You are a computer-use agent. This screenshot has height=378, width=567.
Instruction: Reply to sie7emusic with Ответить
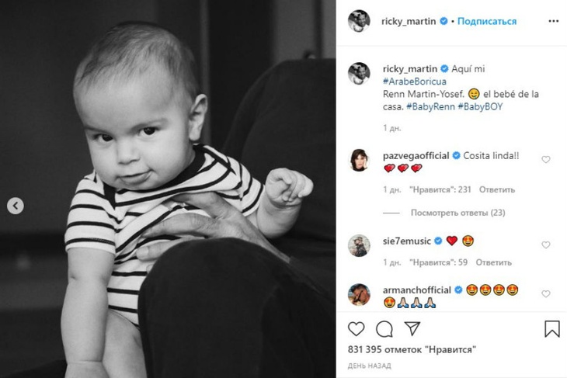click(x=493, y=262)
